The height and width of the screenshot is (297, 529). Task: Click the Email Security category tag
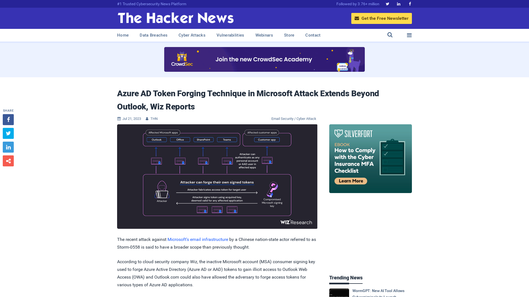282,119
